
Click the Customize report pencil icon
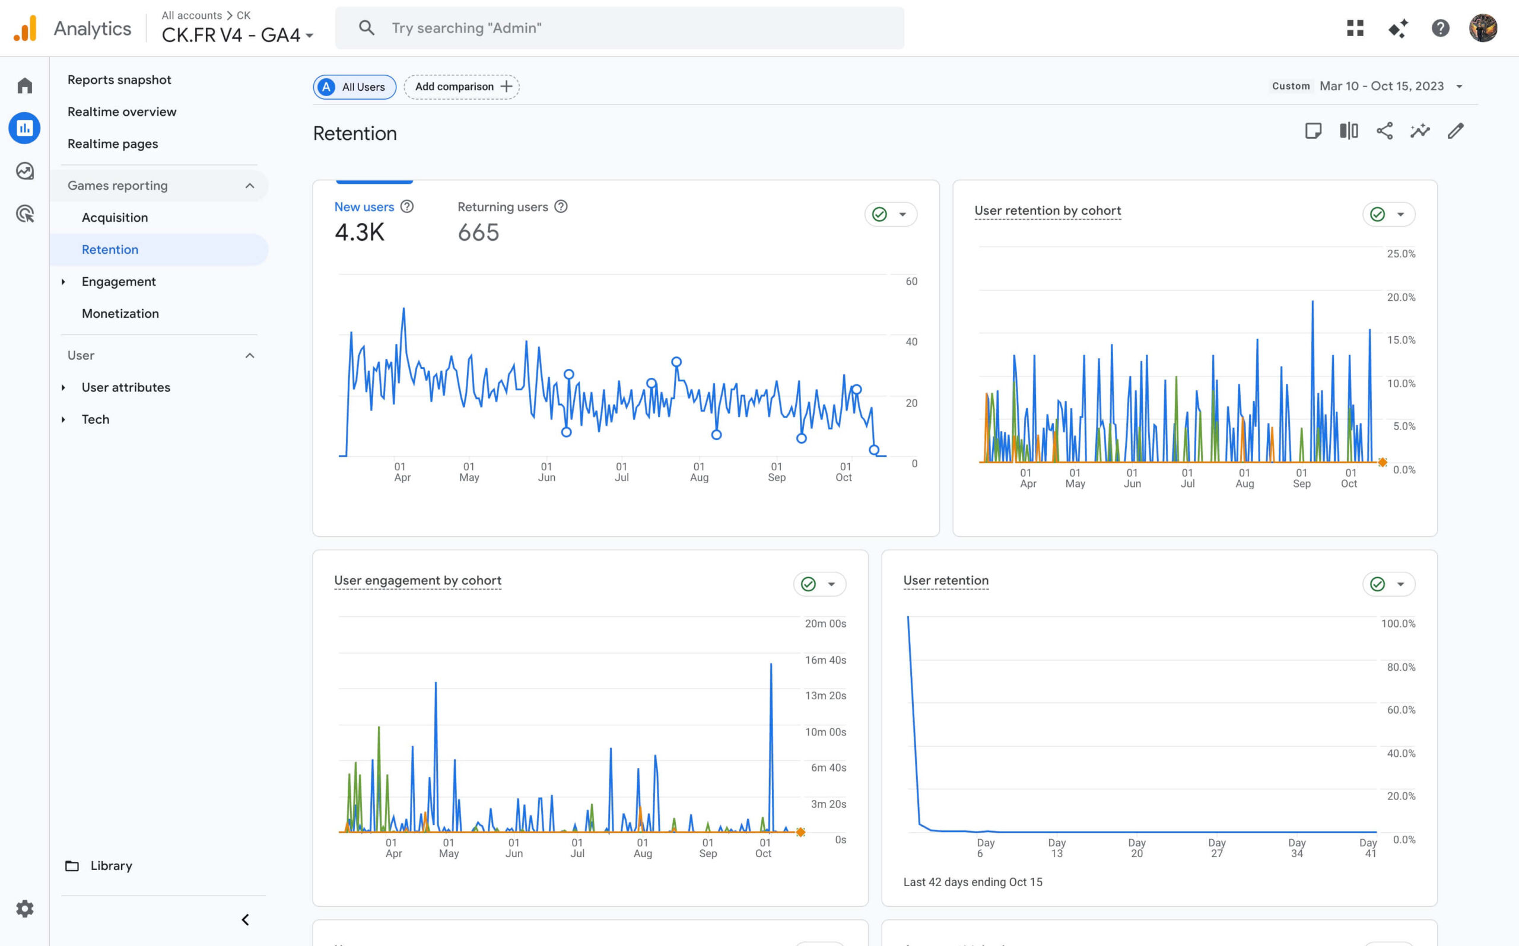click(x=1456, y=130)
